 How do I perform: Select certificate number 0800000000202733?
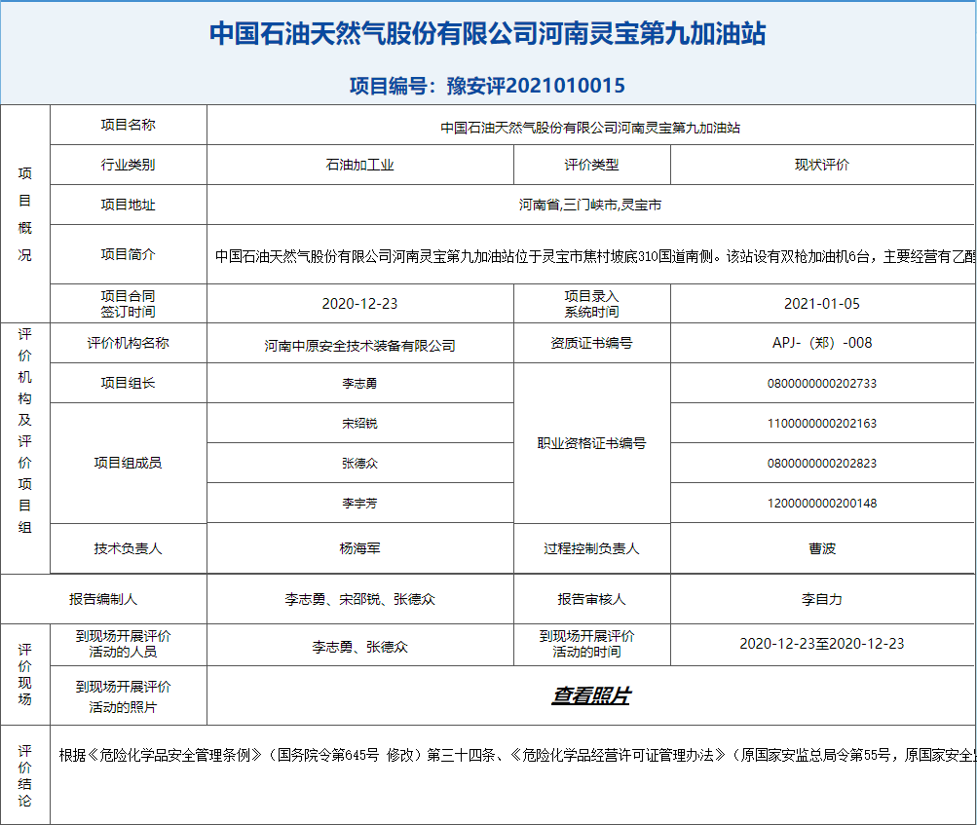pos(822,383)
